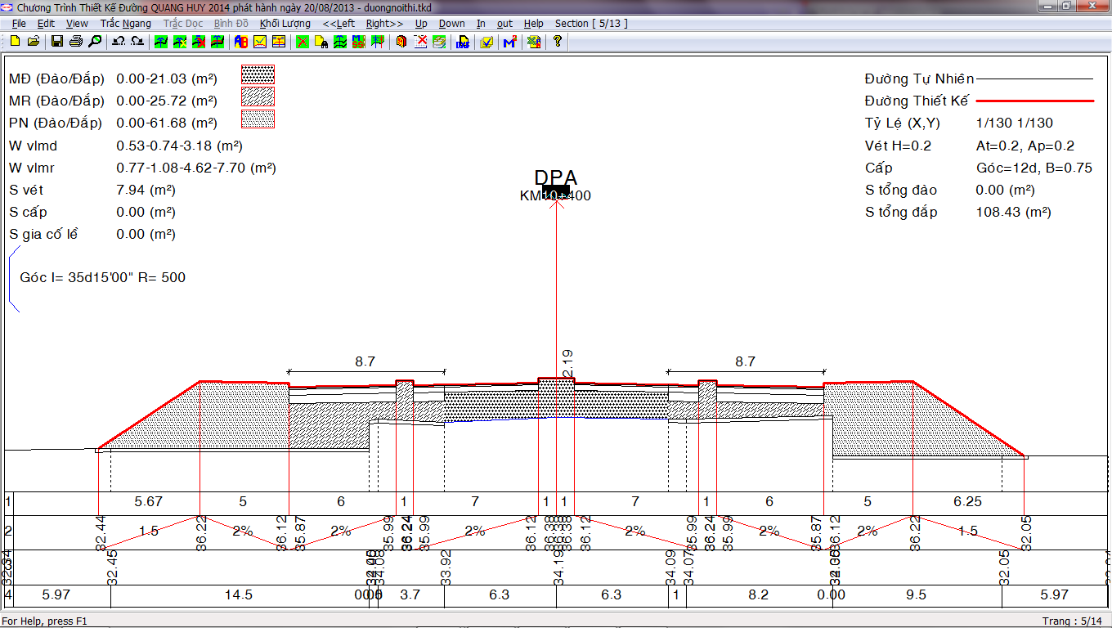
Task: Open the Help menu
Action: 534,24
